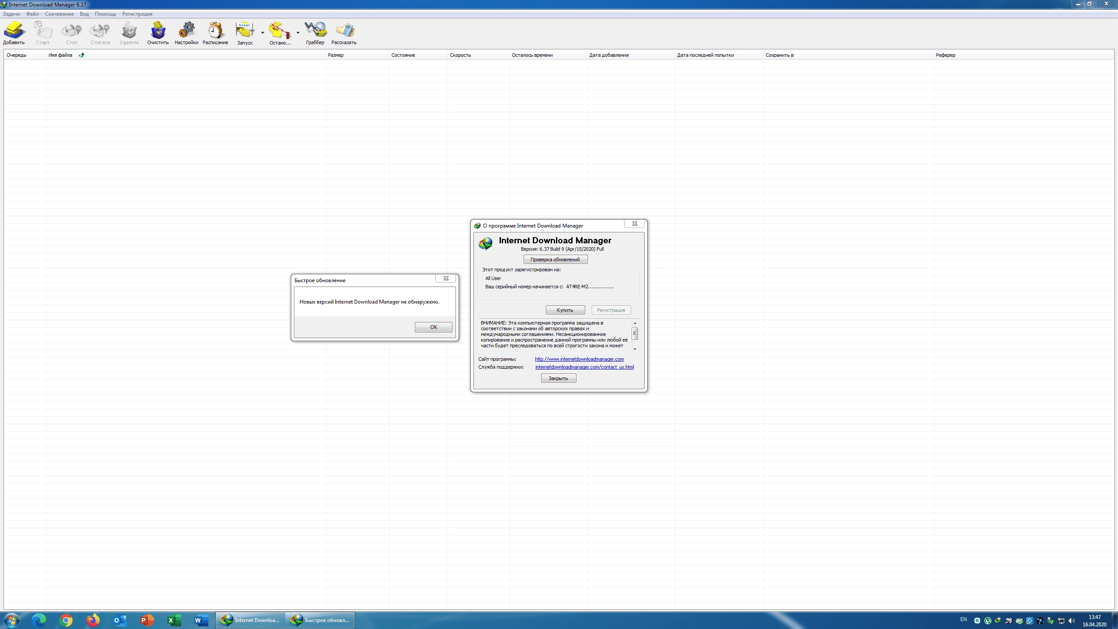Launch Word from taskbar

coord(201,620)
